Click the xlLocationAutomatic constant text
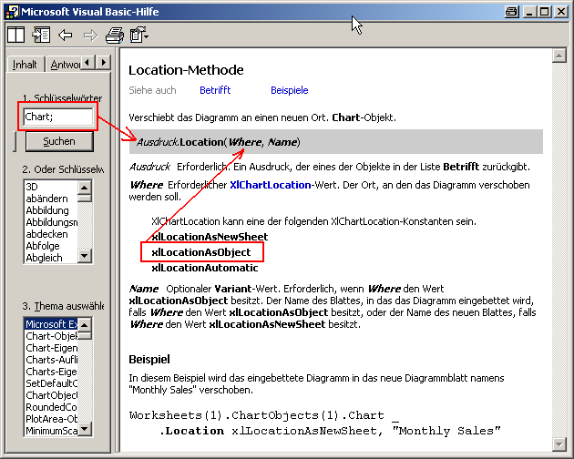Image resolution: width=574 pixels, height=459 pixels. (205, 268)
